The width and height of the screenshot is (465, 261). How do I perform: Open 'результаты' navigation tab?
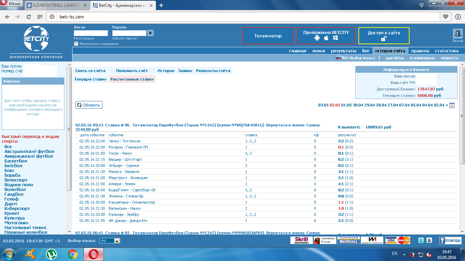(343, 51)
